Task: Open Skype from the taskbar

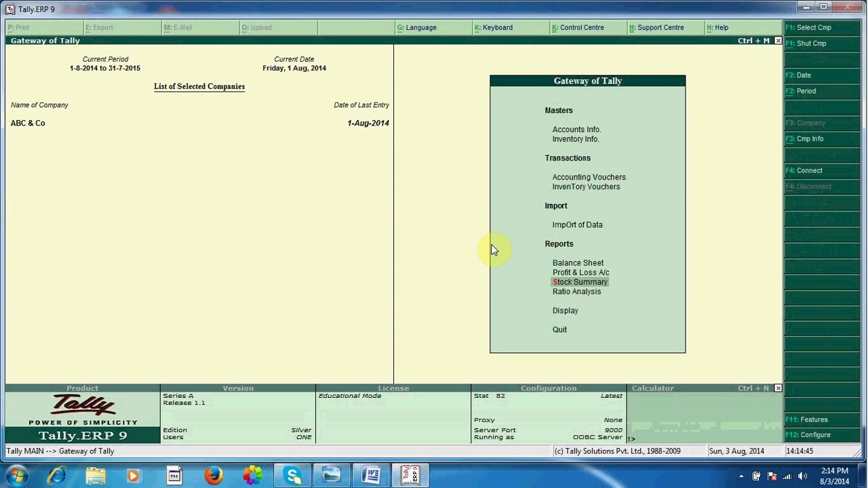Action: pyautogui.click(x=293, y=476)
